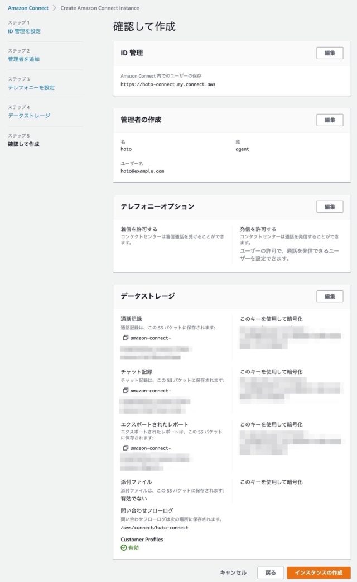This screenshot has width=357, height=582.
Task: Select current step 確認して作成 in sidebar
Action: coord(23,144)
